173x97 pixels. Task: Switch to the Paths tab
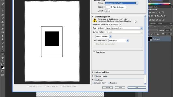click(160, 23)
